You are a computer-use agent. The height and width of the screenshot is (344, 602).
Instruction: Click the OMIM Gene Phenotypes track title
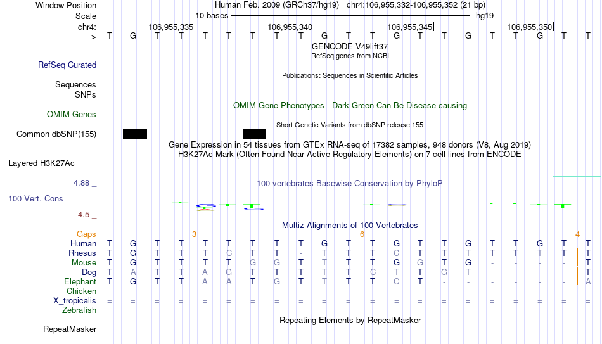pyautogui.click(x=350, y=106)
